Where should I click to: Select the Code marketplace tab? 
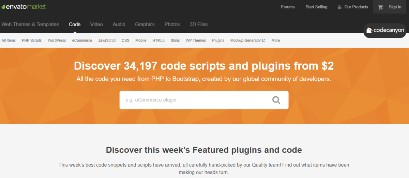click(75, 24)
